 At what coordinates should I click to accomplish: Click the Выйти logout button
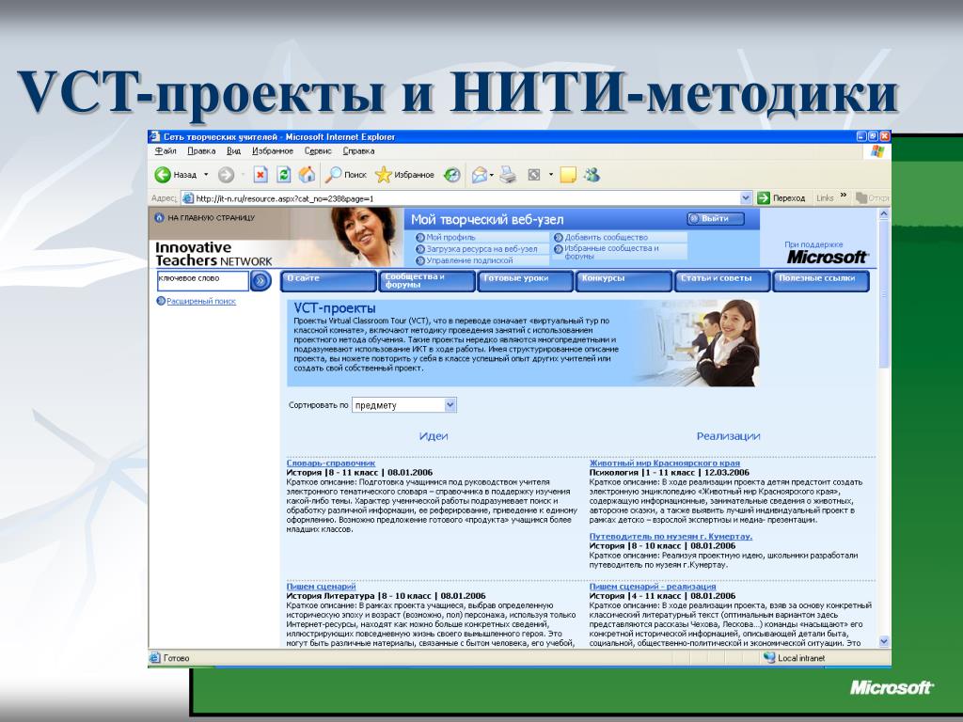coord(716,218)
